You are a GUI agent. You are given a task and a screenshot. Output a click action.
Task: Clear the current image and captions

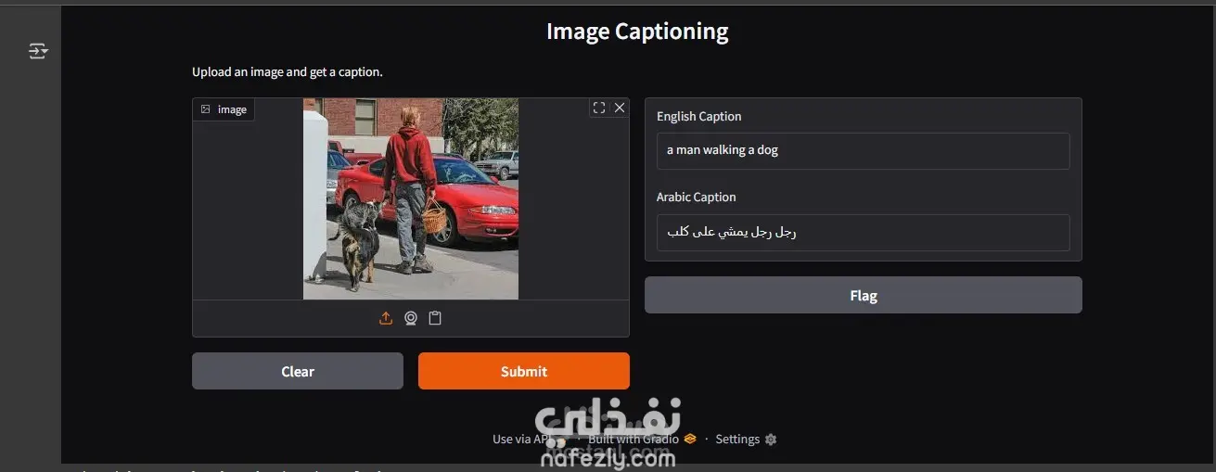click(x=298, y=371)
